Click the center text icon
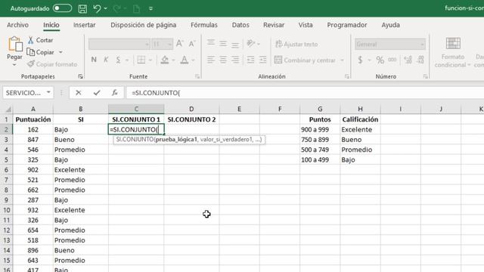This screenshot has width=484, height=272. [223, 60]
